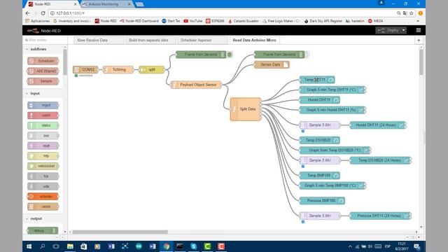This screenshot has width=448, height=252.
Task: Select the ToString function node
Action: 118,70
